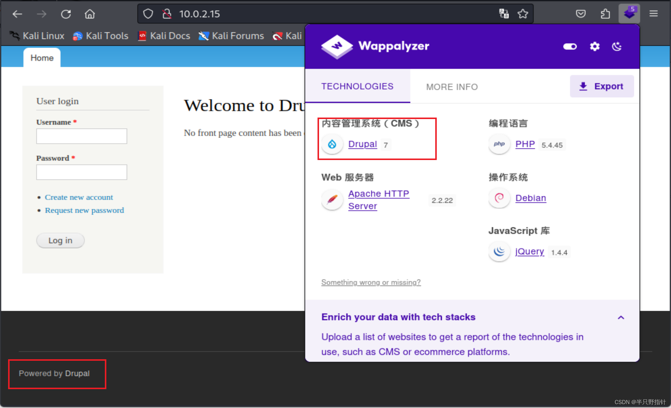Click the Drupal CMS icon in Wappalyzer
The width and height of the screenshot is (671, 408).
[x=333, y=144]
